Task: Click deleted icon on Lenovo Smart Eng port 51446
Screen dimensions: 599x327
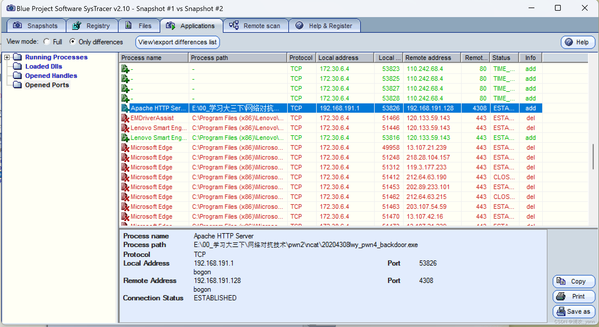Action: [125, 128]
